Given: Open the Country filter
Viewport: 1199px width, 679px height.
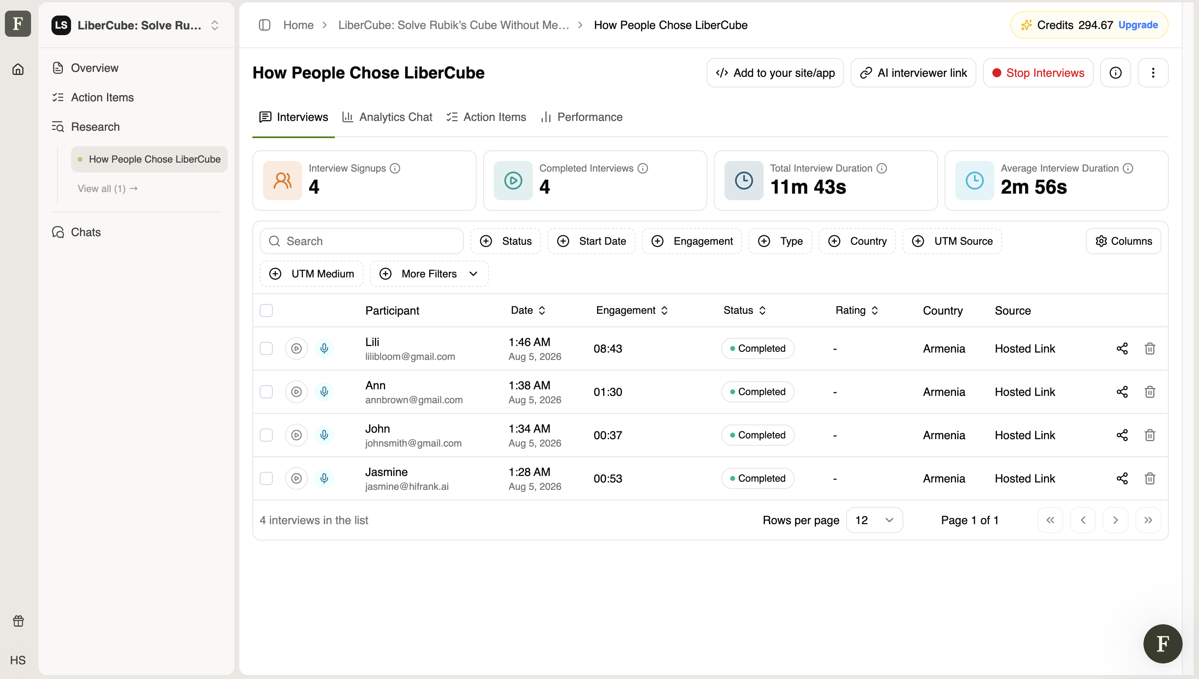Looking at the screenshot, I should coord(857,241).
